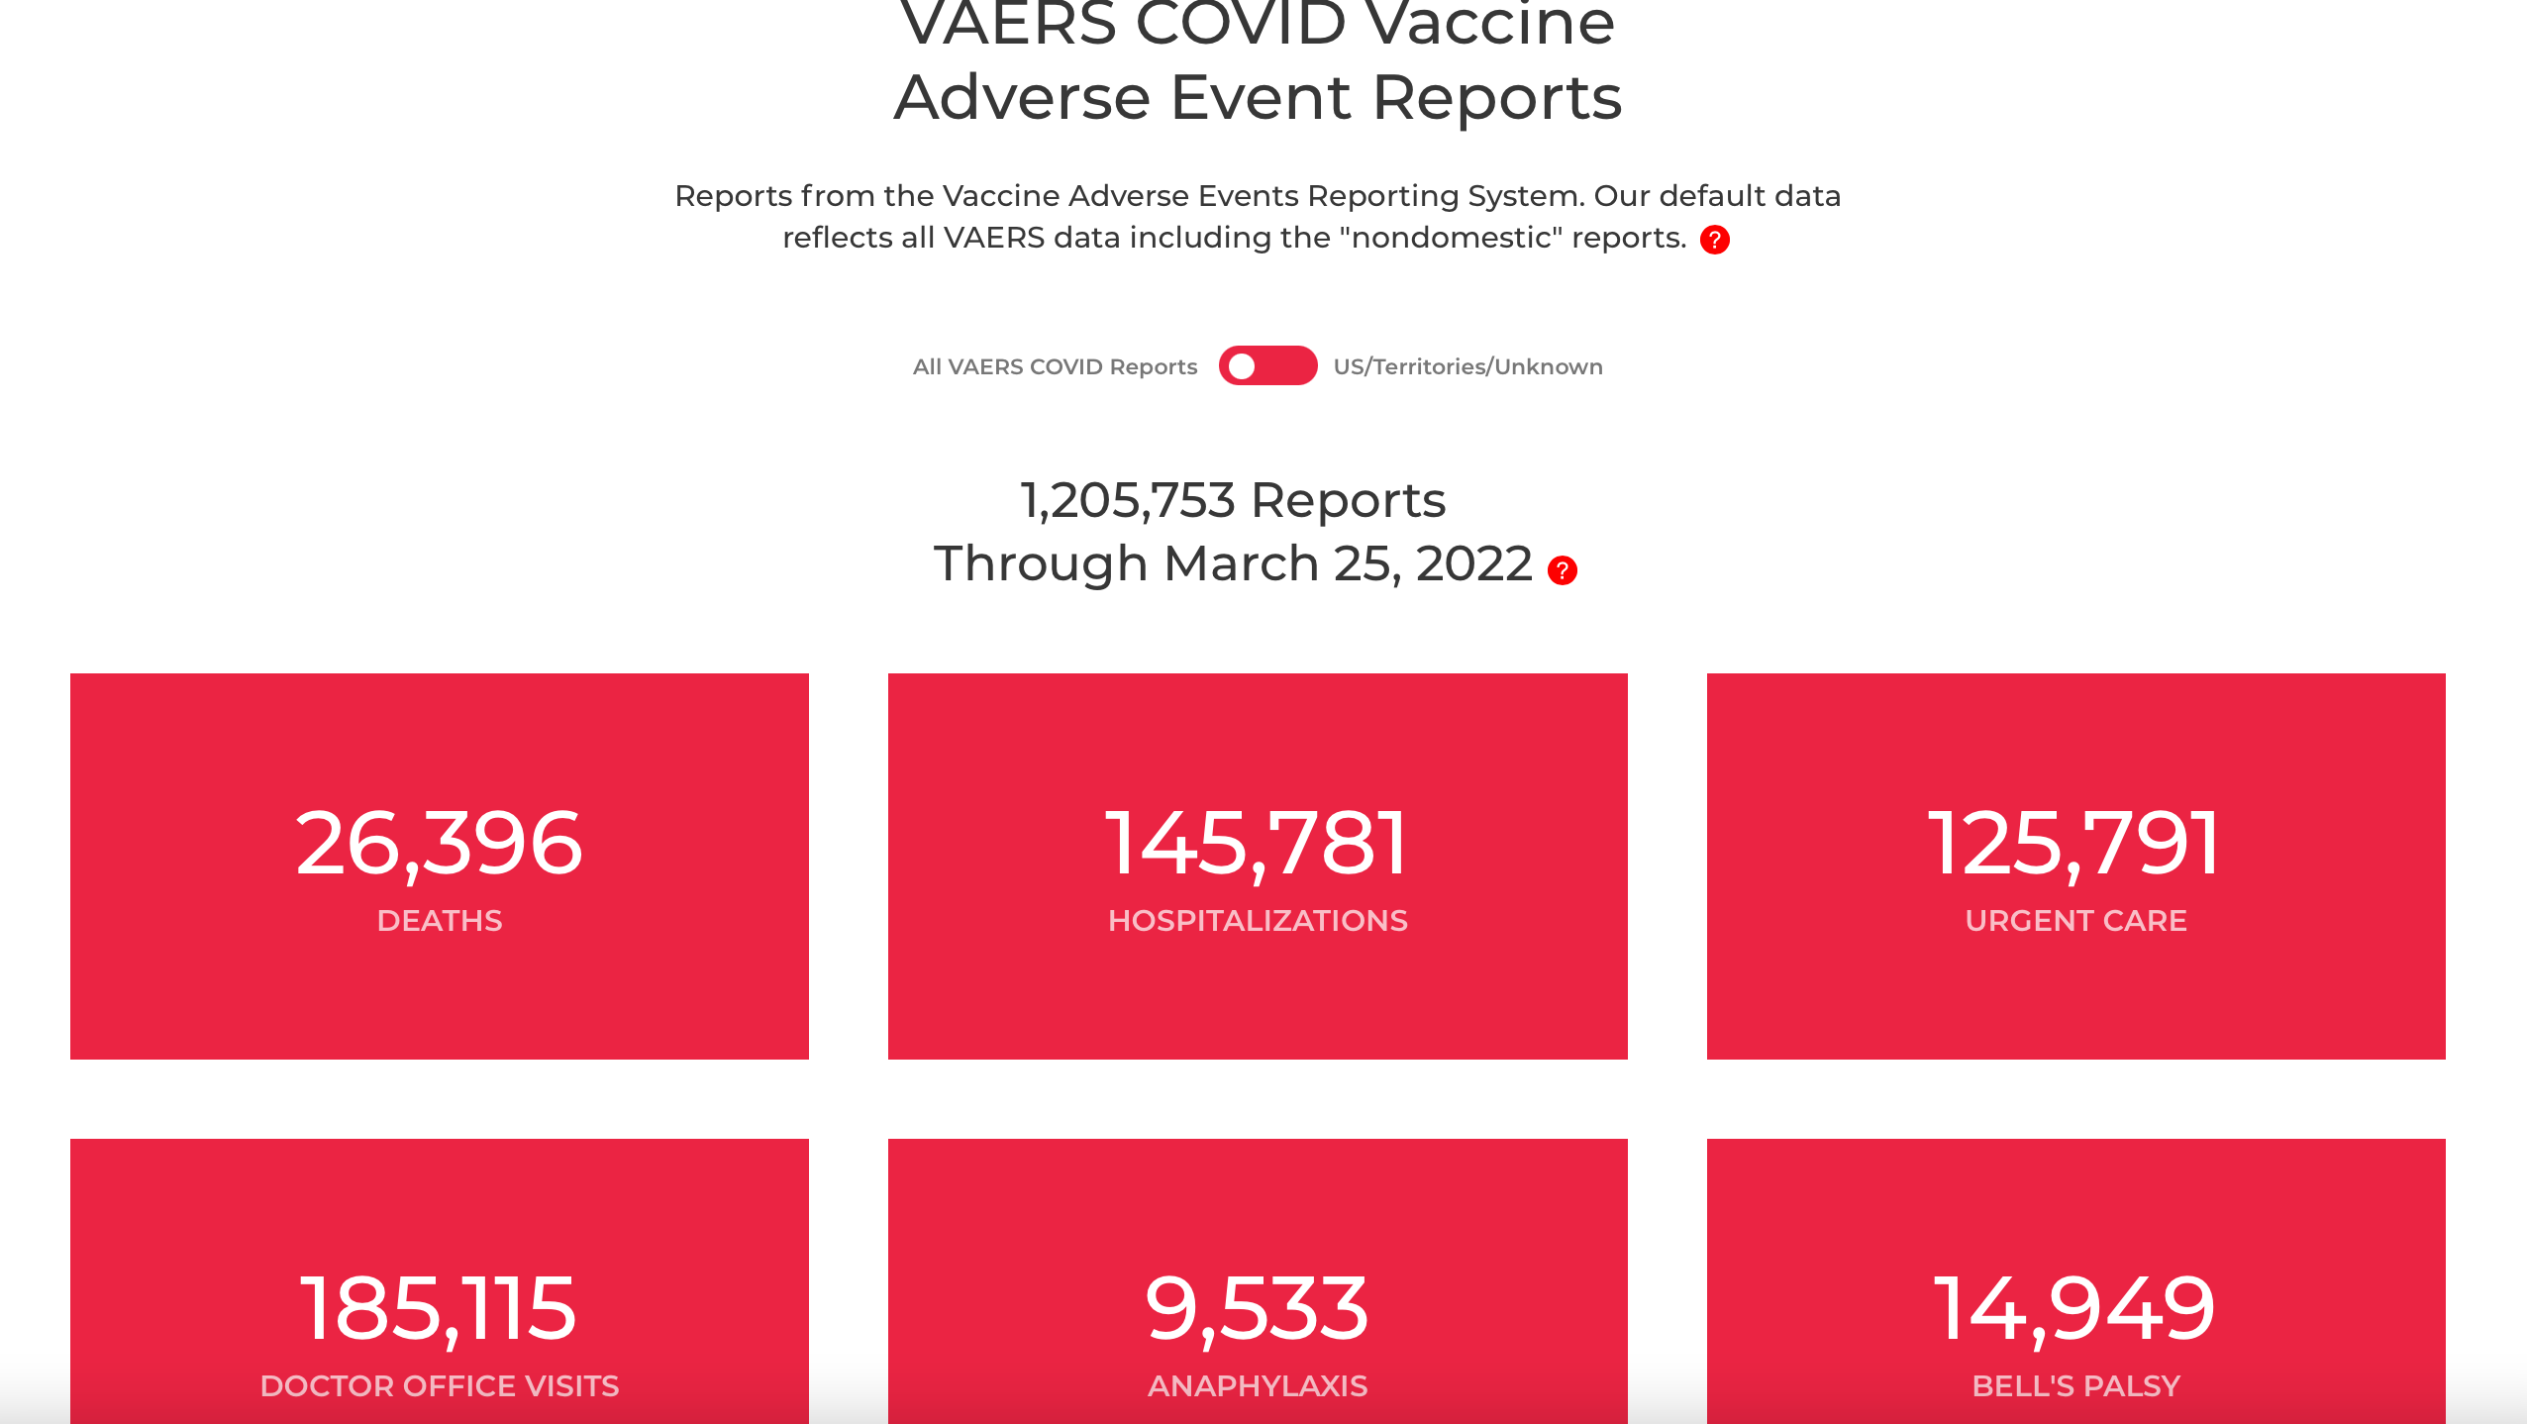Click the Through March 25, 2022 text
Image resolution: width=2527 pixels, height=1424 pixels.
(1233, 563)
